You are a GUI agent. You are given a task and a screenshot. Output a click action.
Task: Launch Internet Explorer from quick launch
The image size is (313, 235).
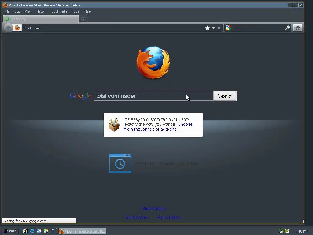point(32,231)
